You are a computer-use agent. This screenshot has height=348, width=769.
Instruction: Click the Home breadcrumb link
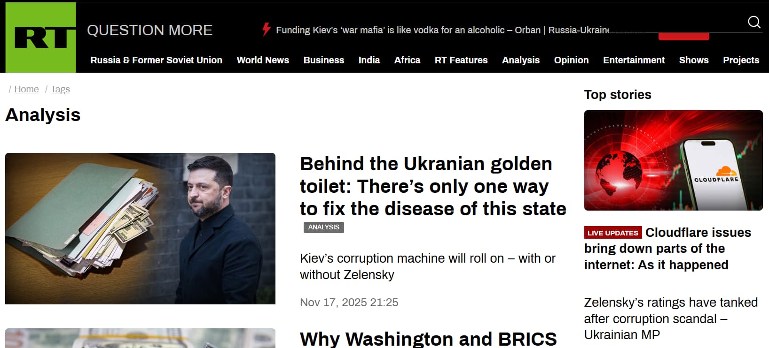pos(26,89)
